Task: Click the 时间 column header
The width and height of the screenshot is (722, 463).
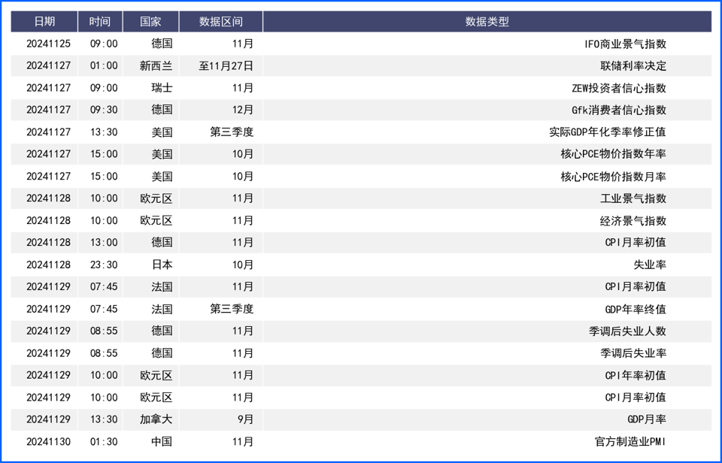Action: (100, 22)
